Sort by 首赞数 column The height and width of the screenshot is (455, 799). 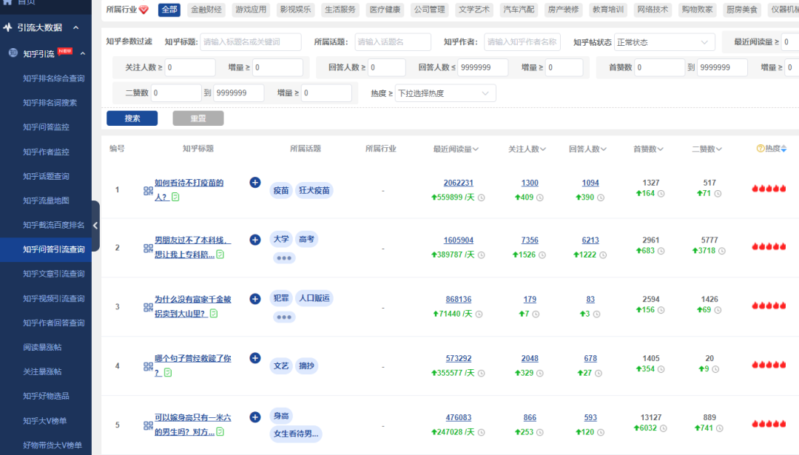pos(648,149)
